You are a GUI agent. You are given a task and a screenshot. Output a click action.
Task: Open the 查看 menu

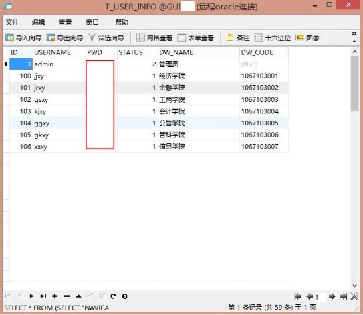[65, 22]
